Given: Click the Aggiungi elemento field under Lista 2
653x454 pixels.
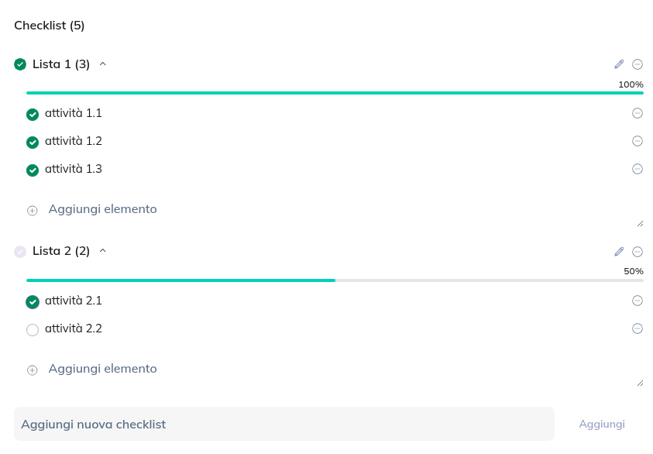Looking at the screenshot, I should [x=341, y=369].
